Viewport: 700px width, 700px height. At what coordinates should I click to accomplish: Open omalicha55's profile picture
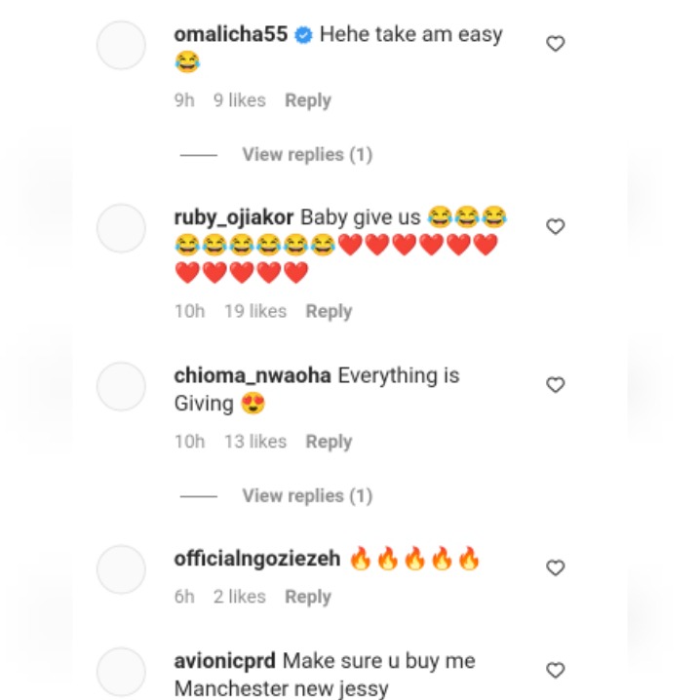[x=121, y=45]
